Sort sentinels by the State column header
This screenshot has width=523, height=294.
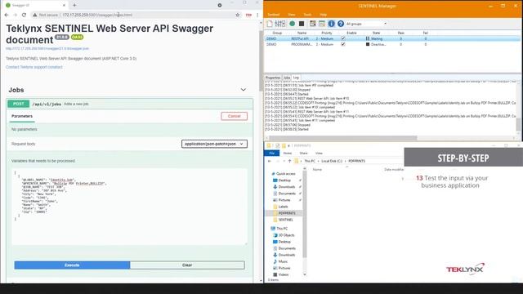point(376,33)
